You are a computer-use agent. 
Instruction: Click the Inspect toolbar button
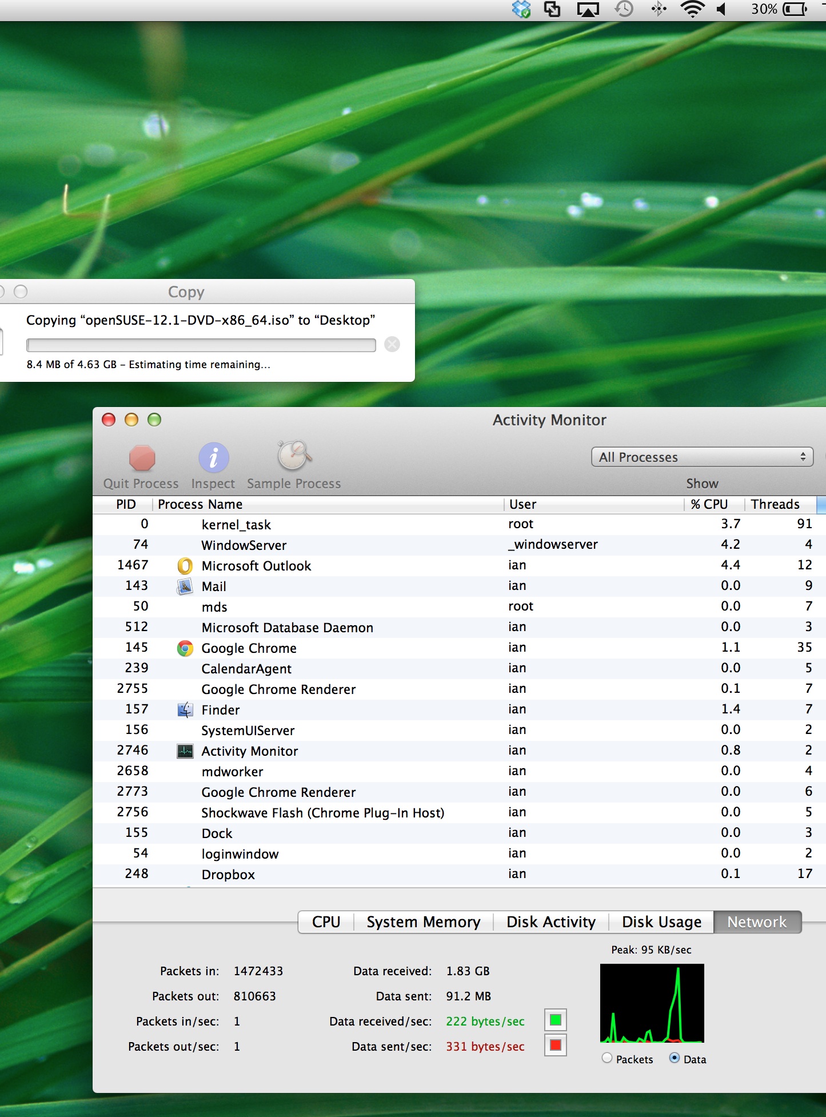click(213, 467)
